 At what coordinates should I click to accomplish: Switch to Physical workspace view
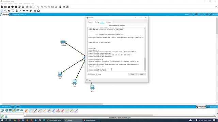15,14
